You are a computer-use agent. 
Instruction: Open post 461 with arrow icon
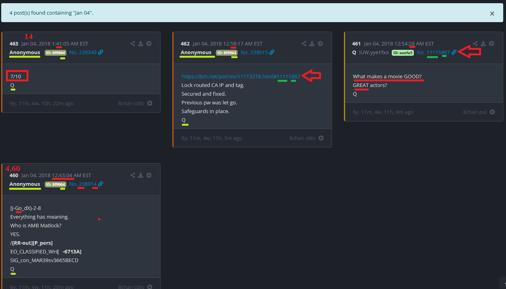coord(491,44)
